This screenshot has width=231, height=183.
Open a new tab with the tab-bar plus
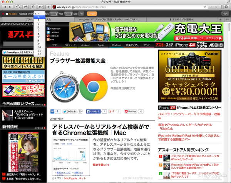tap(220, 20)
